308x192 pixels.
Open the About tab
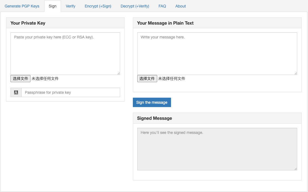(x=180, y=6)
